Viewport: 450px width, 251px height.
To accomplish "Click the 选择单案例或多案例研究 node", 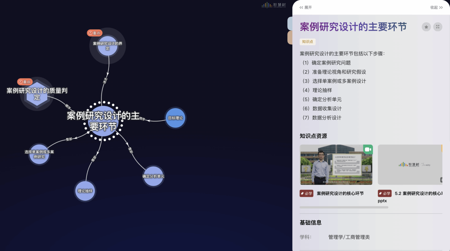I will pos(39,154).
